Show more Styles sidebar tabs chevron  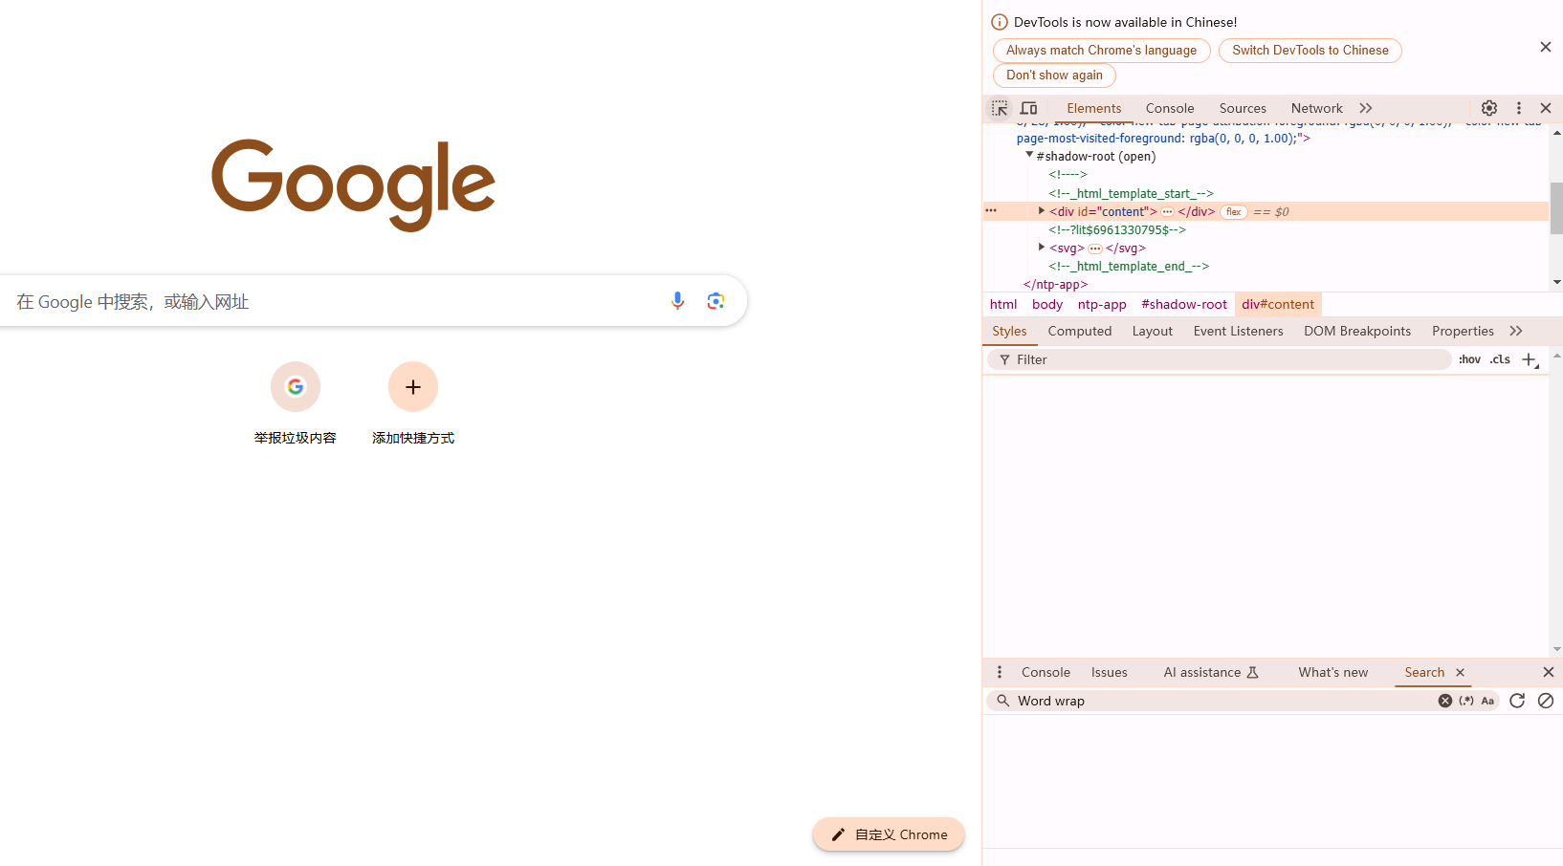tap(1516, 331)
